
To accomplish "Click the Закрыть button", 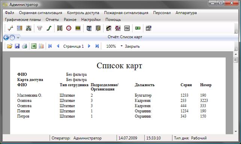I will tap(132, 46).
